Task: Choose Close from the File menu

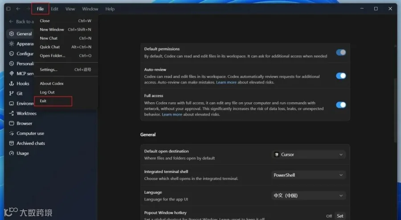Action: tap(66, 21)
